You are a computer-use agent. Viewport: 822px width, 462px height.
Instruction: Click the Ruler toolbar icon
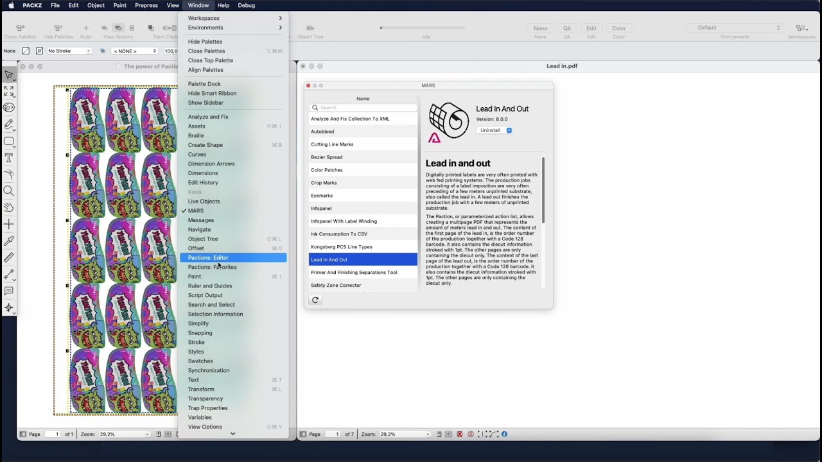[86, 28]
